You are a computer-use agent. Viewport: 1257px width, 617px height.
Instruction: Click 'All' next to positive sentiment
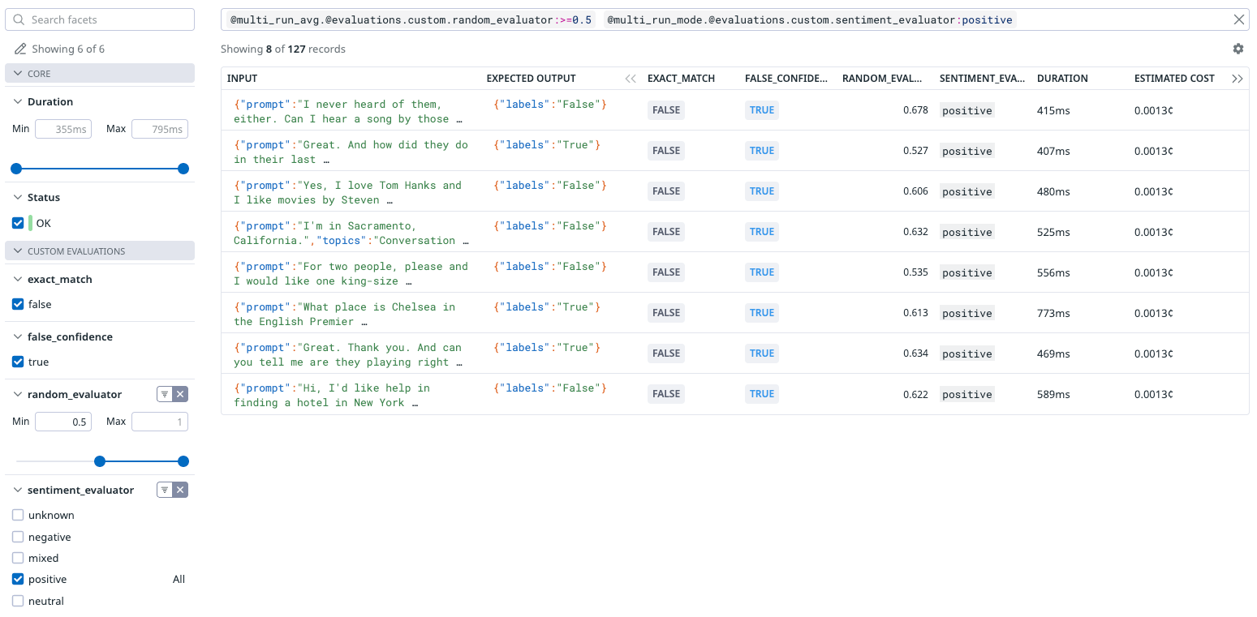click(x=179, y=579)
